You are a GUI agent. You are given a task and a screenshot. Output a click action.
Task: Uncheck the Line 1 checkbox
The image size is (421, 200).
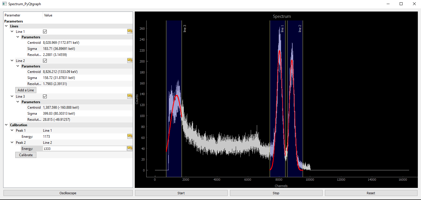[45, 32]
